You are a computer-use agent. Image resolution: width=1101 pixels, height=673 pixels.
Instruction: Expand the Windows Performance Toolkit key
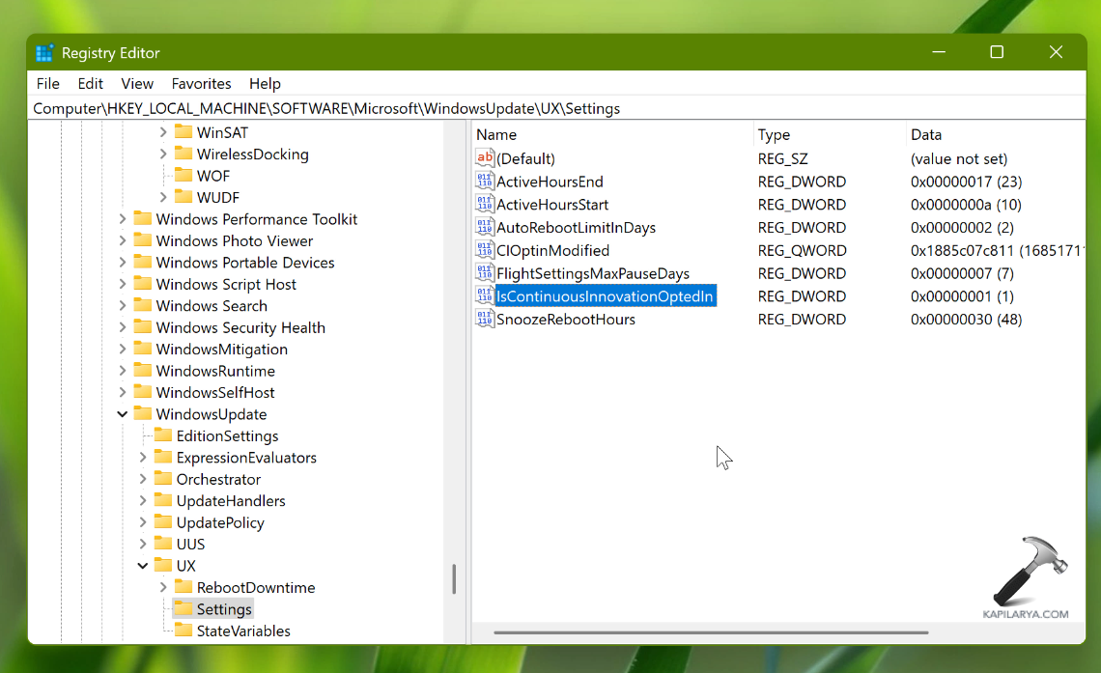pyautogui.click(x=125, y=218)
